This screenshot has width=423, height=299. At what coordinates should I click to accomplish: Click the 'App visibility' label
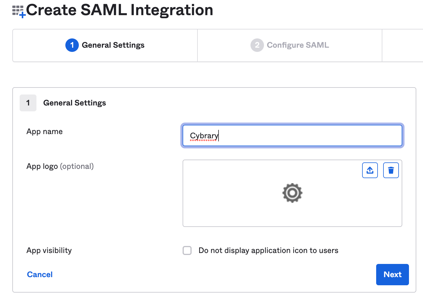tap(49, 250)
